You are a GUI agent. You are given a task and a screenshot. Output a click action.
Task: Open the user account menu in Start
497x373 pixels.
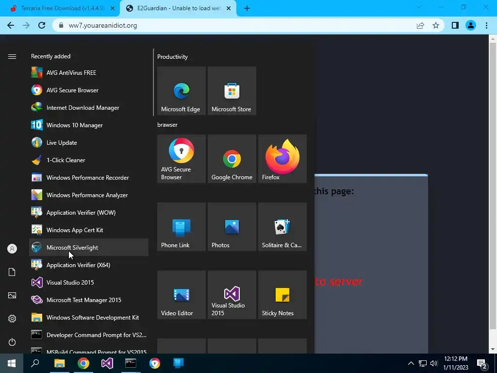[x=12, y=249]
